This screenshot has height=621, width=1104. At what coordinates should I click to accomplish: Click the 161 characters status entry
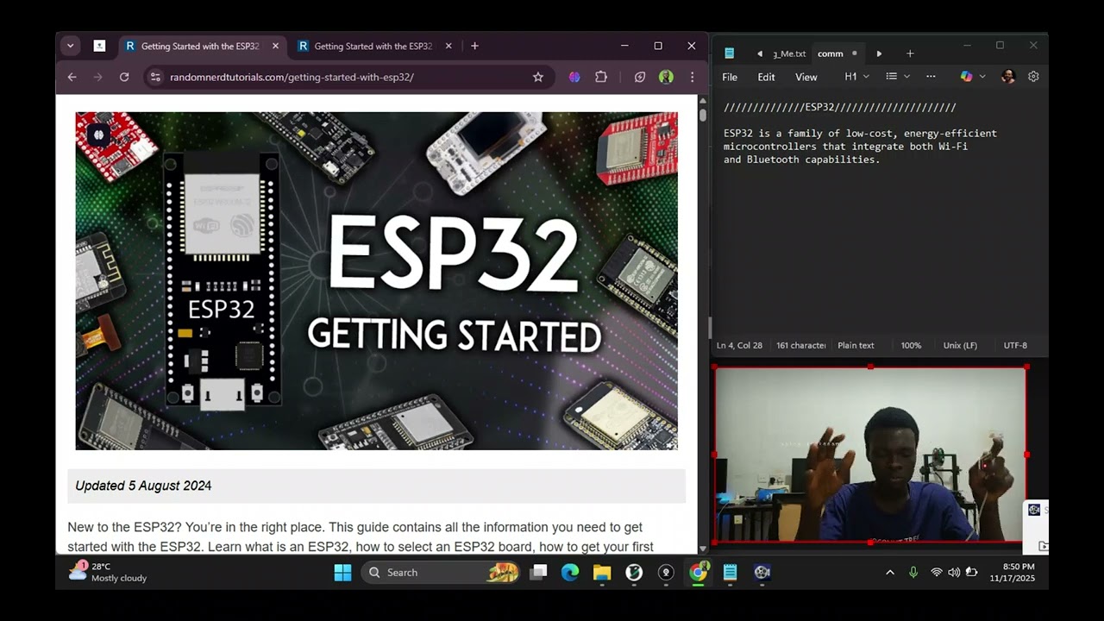801,345
